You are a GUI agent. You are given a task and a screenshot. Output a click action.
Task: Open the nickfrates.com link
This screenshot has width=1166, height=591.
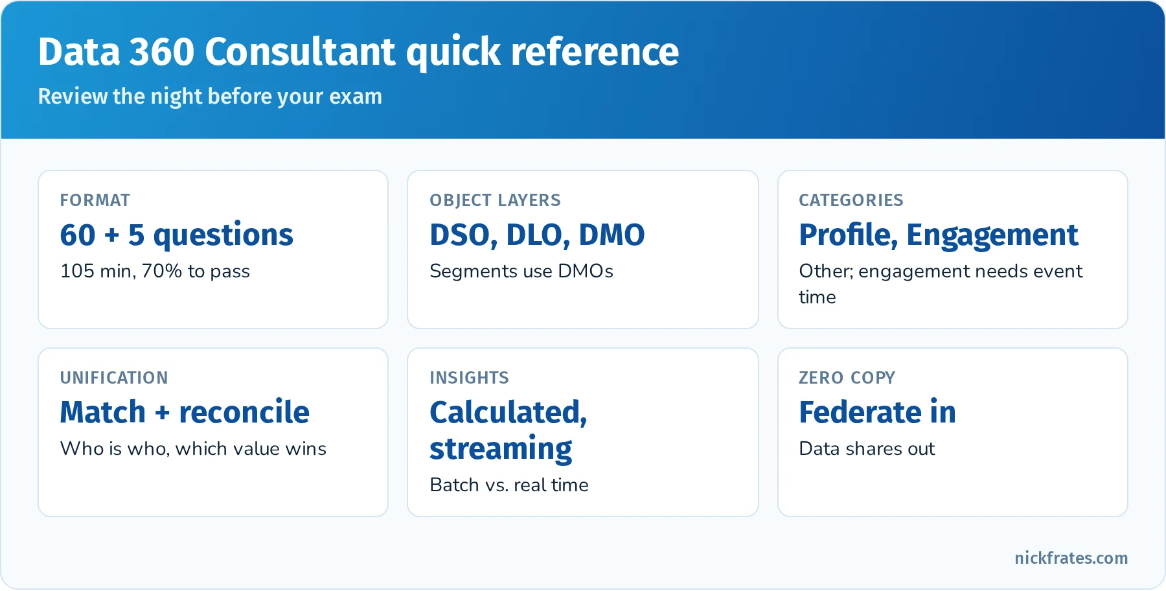click(1071, 558)
